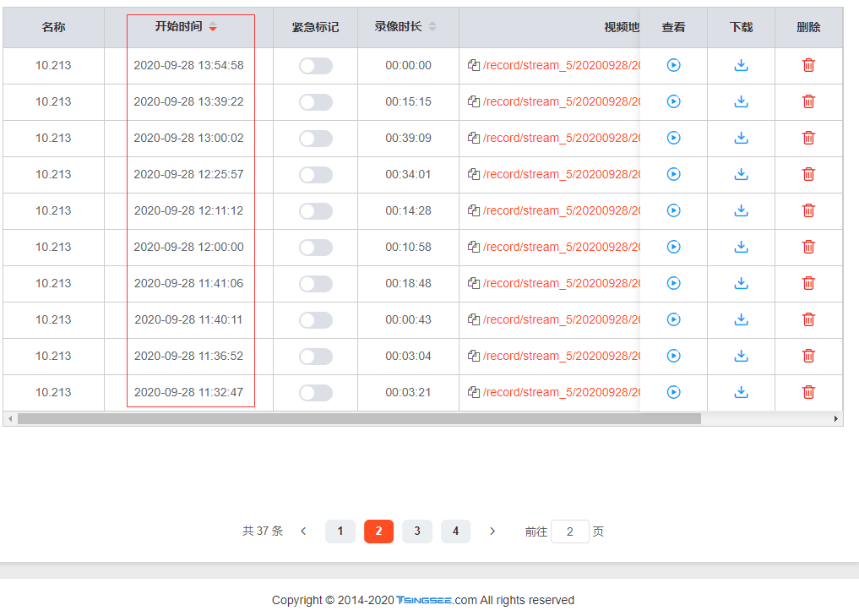Select current page 2 button
The width and height of the screenshot is (859, 616).
[378, 531]
